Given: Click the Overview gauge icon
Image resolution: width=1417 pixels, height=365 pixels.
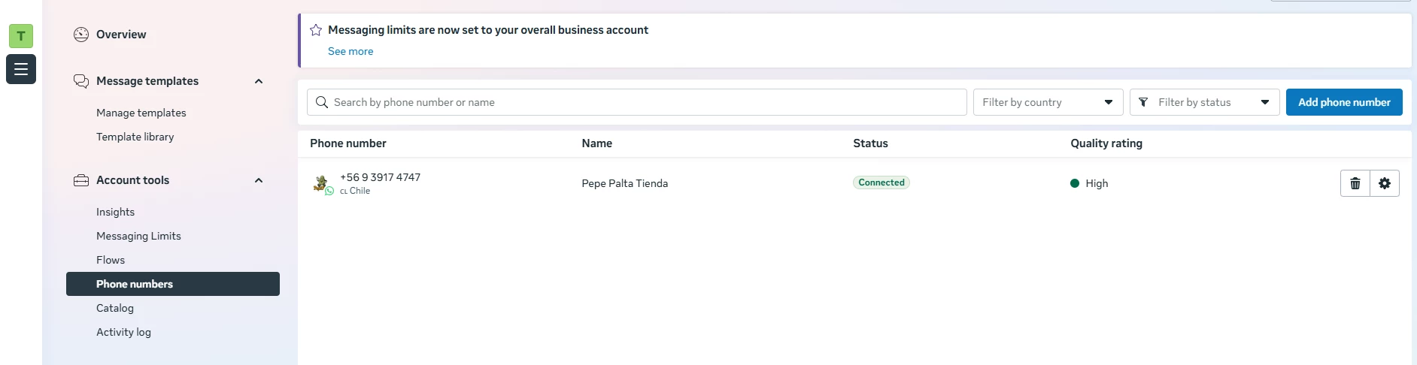Looking at the screenshot, I should pyautogui.click(x=81, y=35).
